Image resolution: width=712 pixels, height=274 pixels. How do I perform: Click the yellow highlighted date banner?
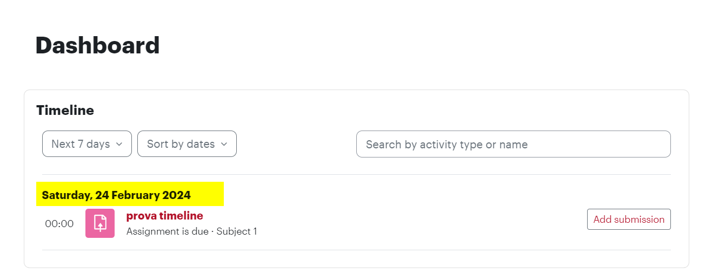point(130,194)
